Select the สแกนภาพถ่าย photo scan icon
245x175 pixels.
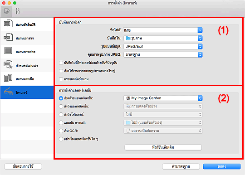point(8,51)
